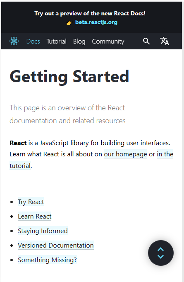The image size is (184, 282).
Task: Click the 'our homepage' link
Action: 126,154
